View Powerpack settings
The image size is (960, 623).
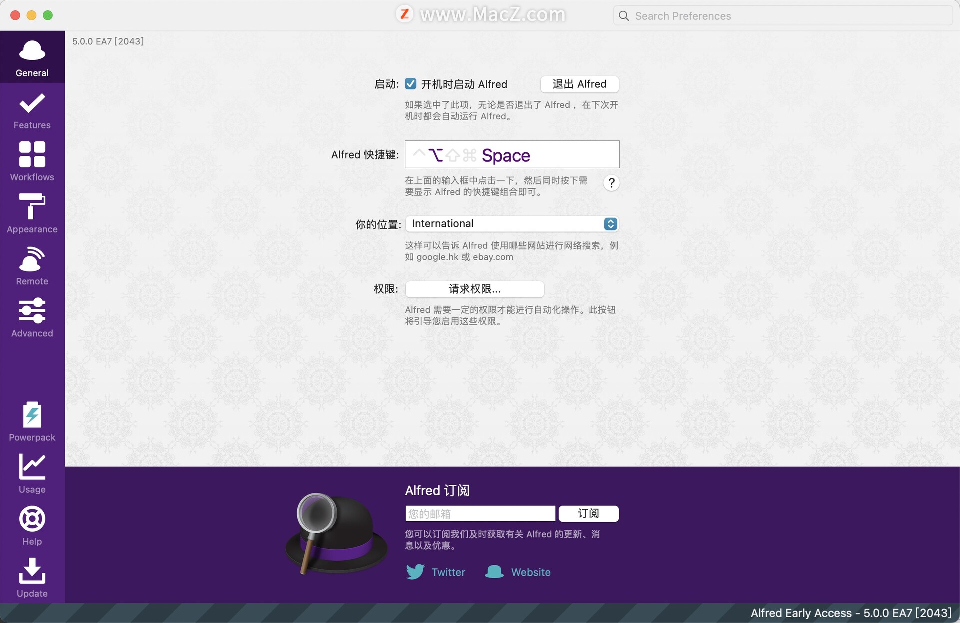(x=31, y=420)
